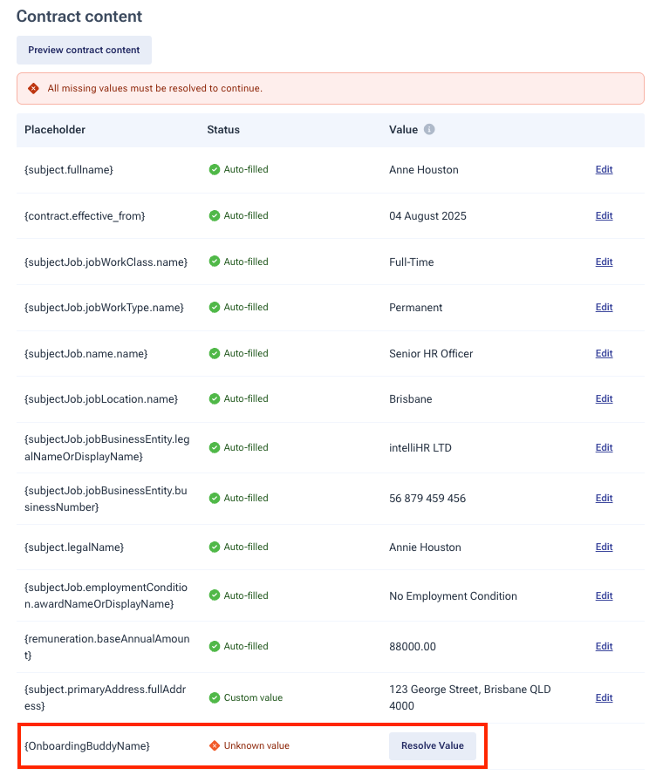Screen dimensions: 656x782
Task: Click the {subject.fullname} placeholder text
Action: (x=69, y=170)
